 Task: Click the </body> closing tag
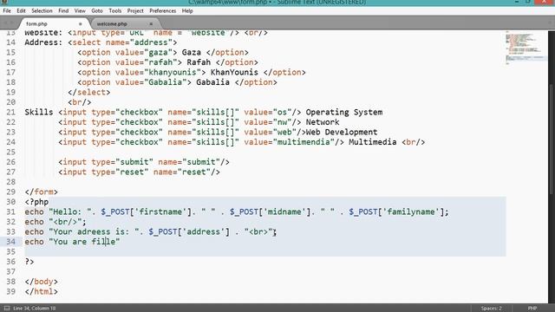pyautogui.click(x=41, y=282)
